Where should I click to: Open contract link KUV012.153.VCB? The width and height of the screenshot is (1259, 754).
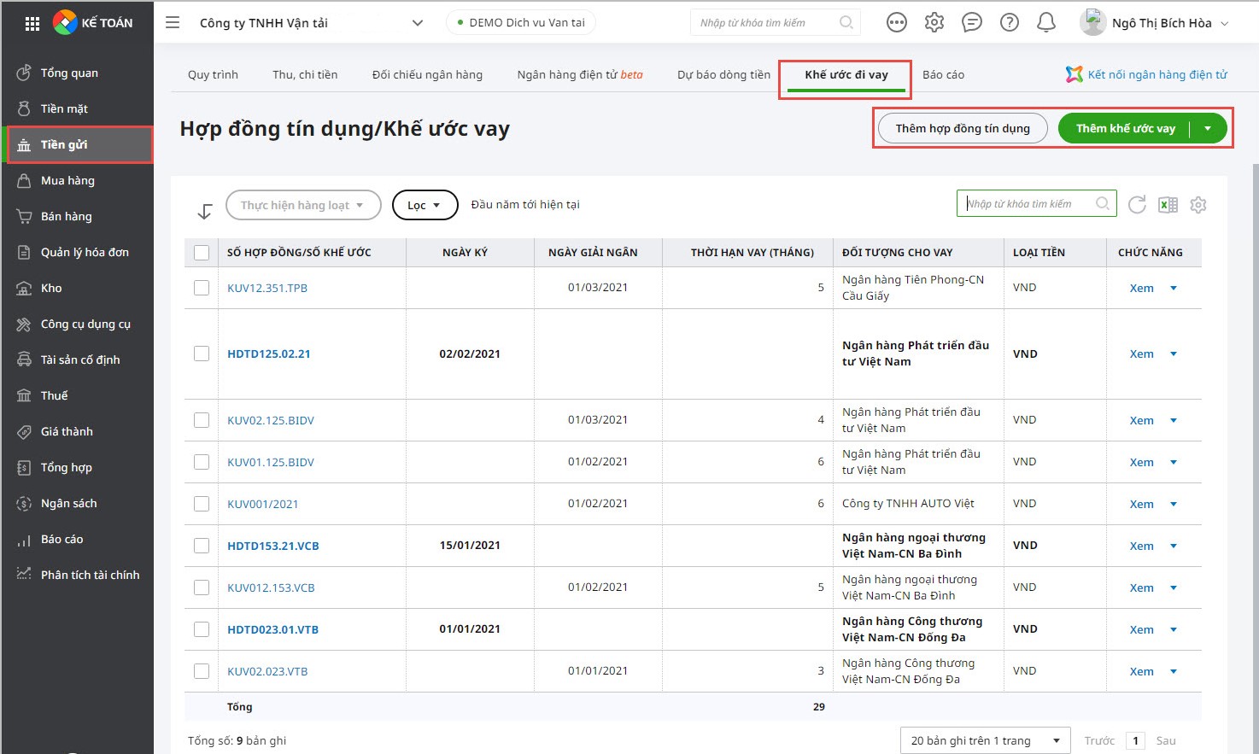tap(271, 587)
